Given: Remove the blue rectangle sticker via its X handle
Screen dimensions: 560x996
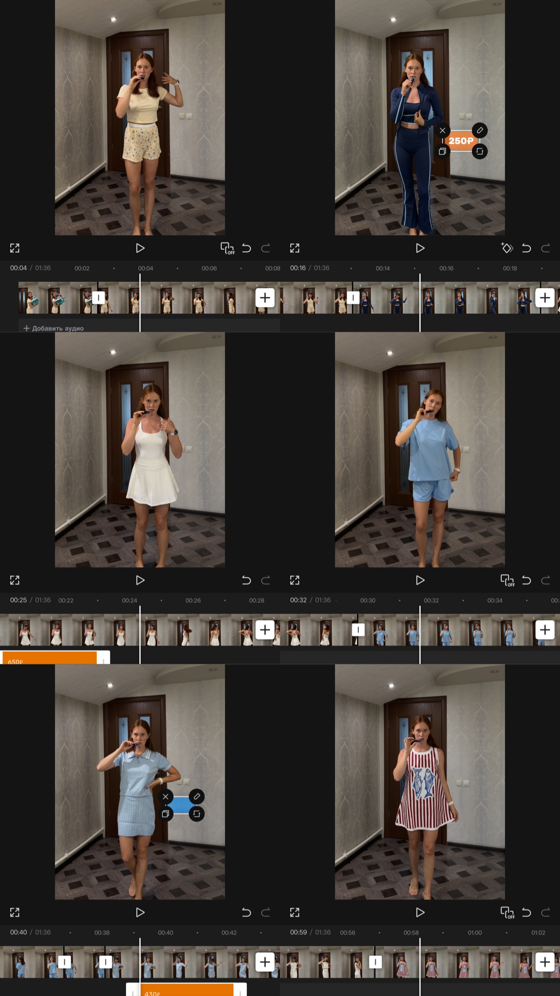Looking at the screenshot, I should [166, 796].
